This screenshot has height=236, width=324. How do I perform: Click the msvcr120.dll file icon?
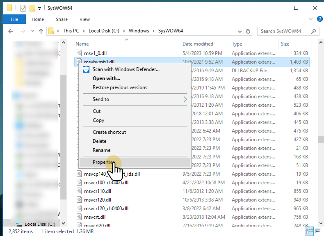point(79,200)
